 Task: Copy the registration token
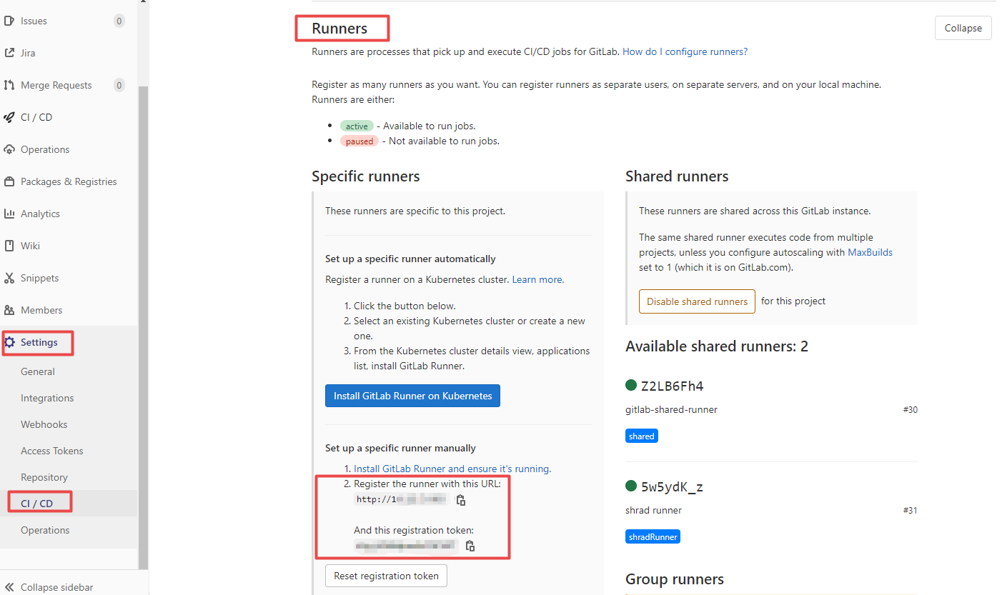[470, 546]
